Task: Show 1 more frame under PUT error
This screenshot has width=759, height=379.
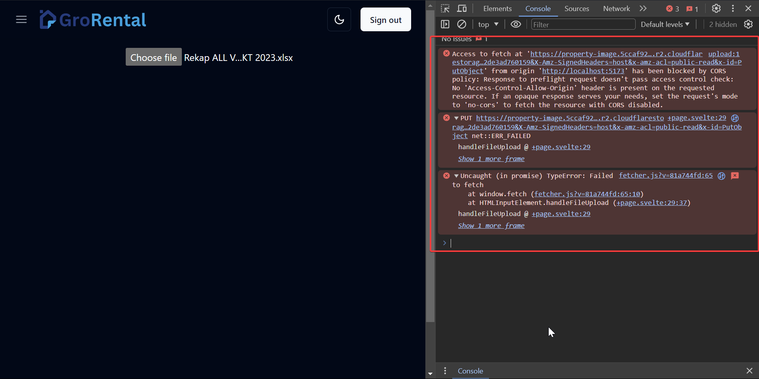Action: (491, 159)
